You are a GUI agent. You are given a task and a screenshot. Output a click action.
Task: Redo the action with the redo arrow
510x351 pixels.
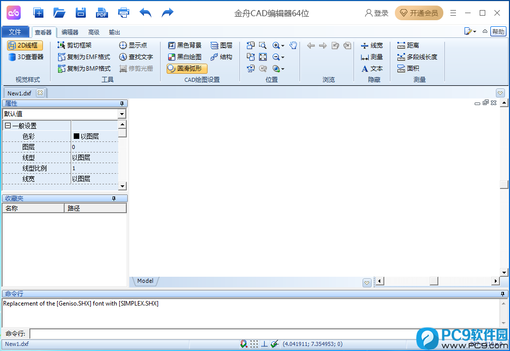coord(168,13)
